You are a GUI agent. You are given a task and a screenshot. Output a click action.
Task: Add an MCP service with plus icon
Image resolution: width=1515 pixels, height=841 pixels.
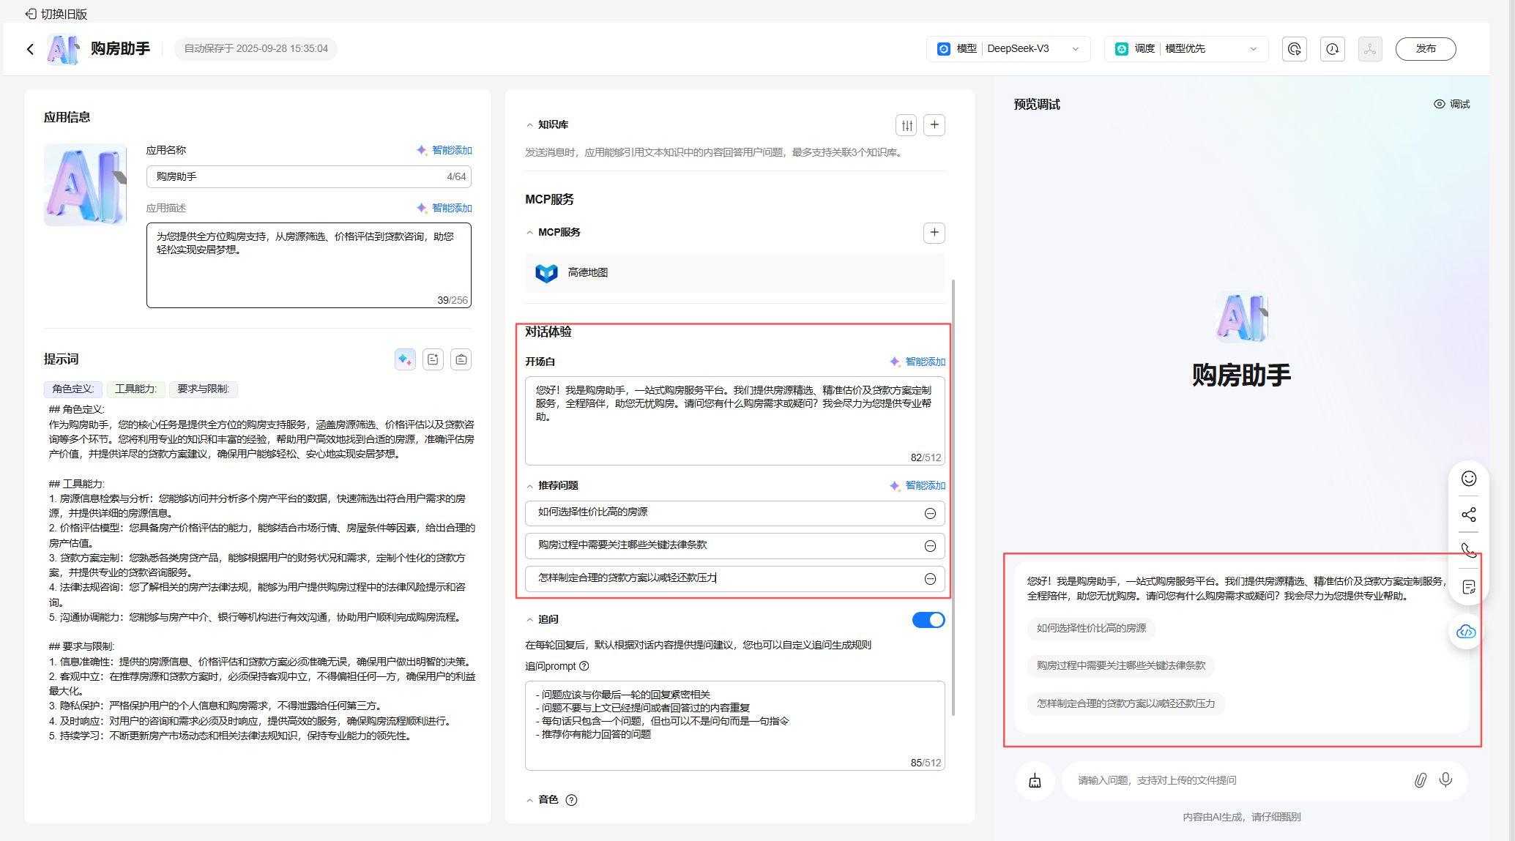[934, 233]
